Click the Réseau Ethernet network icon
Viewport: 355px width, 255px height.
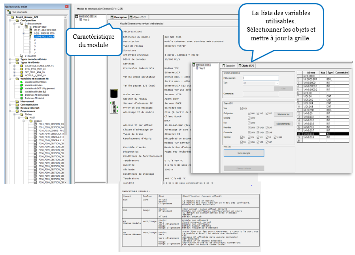tap(18, 108)
